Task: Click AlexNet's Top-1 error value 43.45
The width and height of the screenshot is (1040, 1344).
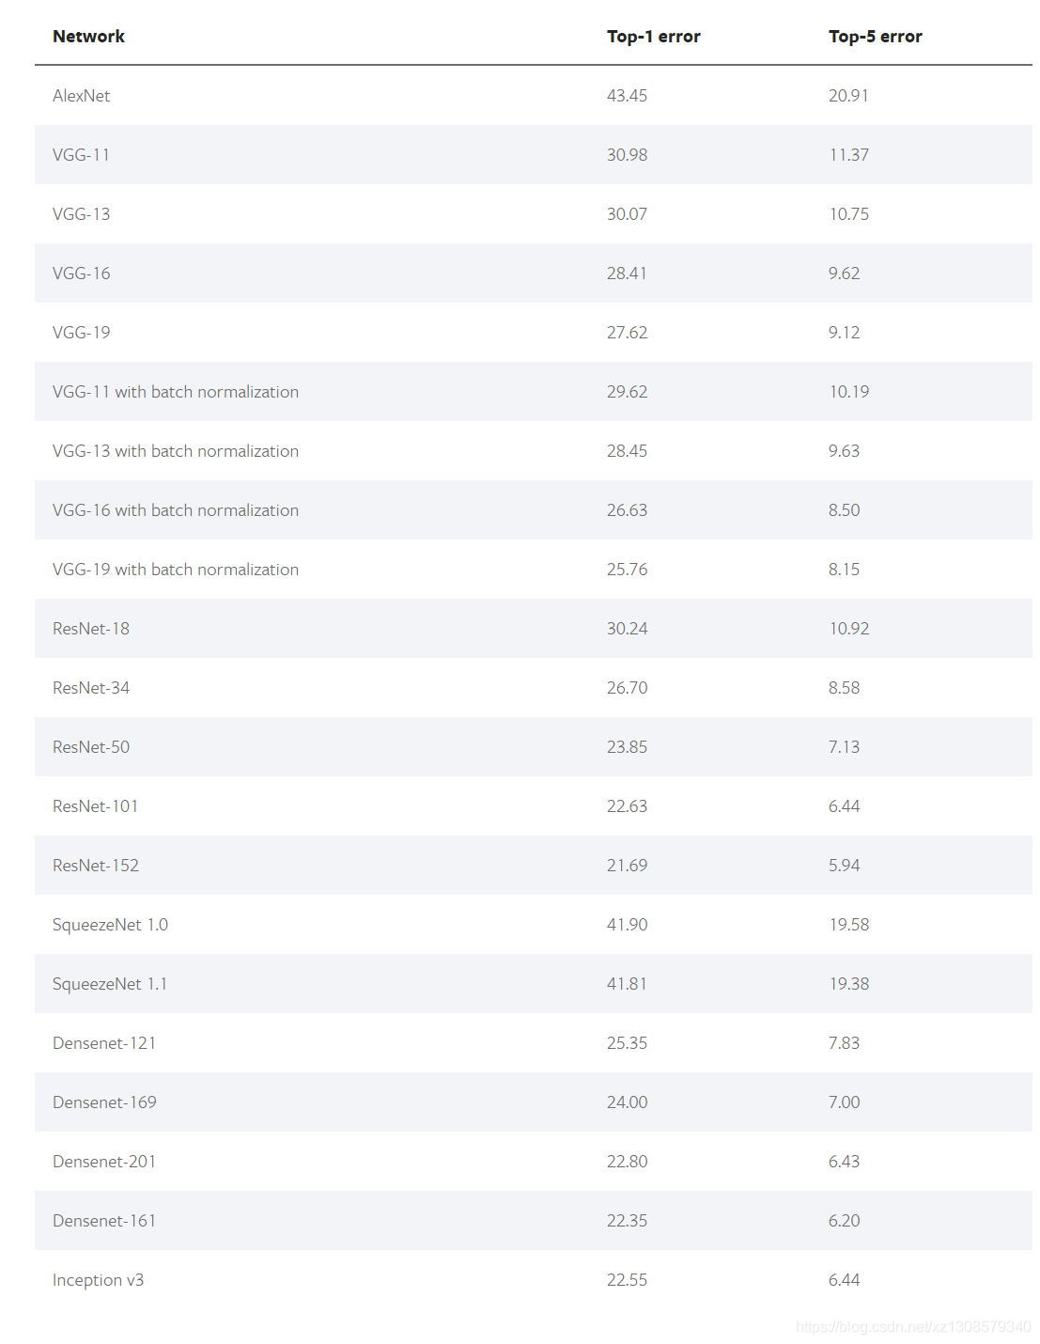Action: click(x=627, y=96)
